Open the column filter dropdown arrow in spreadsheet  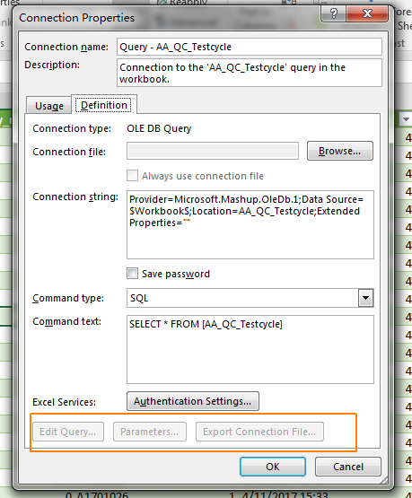(406, 119)
